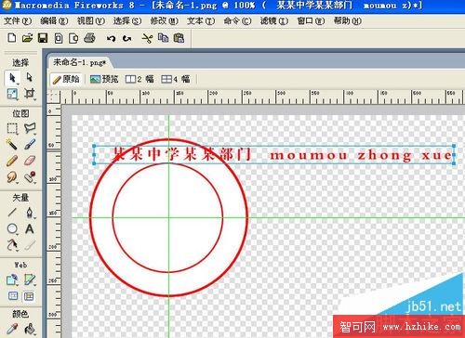This screenshot has height=338, width=465.
Task: Select the Knife tool
Action: point(30,245)
